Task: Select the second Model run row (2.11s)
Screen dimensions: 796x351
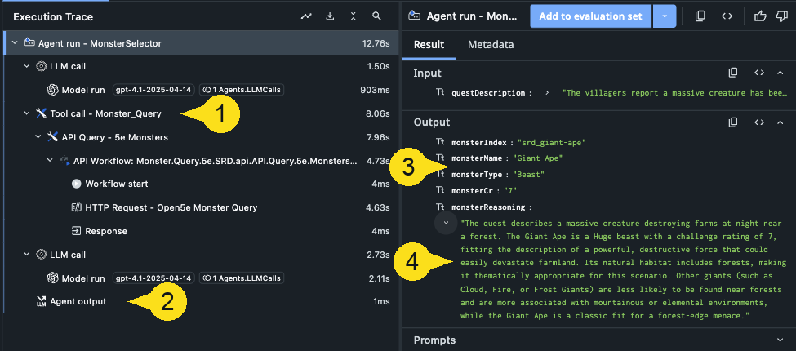Action: (x=199, y=278)
